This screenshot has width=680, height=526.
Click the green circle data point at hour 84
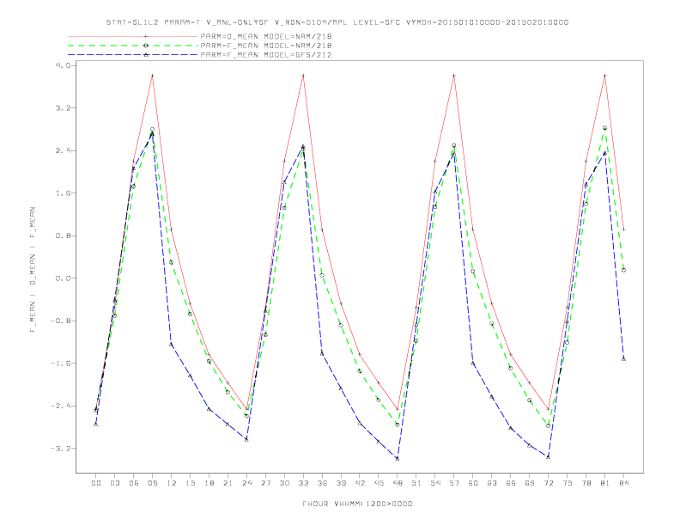(623, 270)
